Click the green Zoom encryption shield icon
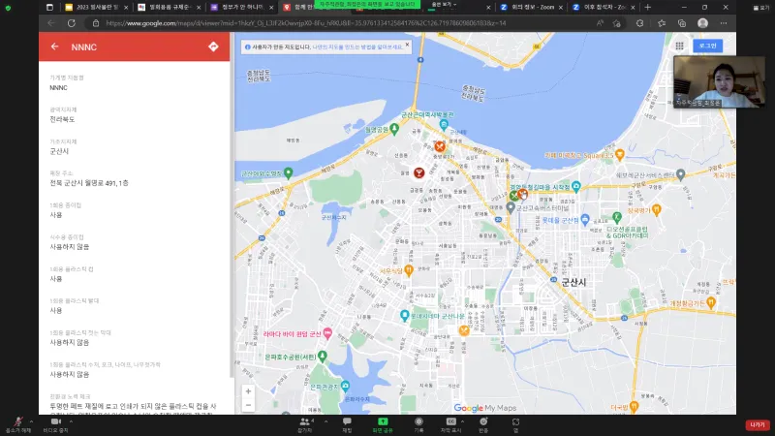775x436 pixels. [8, 8]
